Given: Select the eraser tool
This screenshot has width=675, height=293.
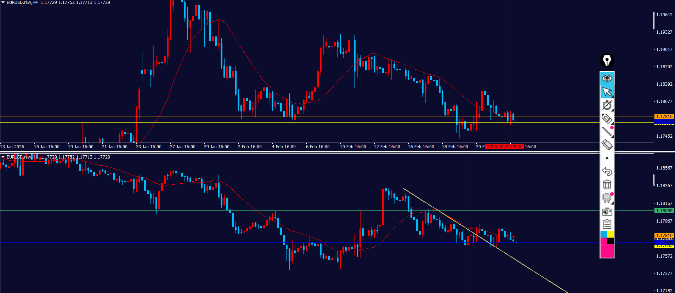Looking at the screenshot, I should (607, 145).
